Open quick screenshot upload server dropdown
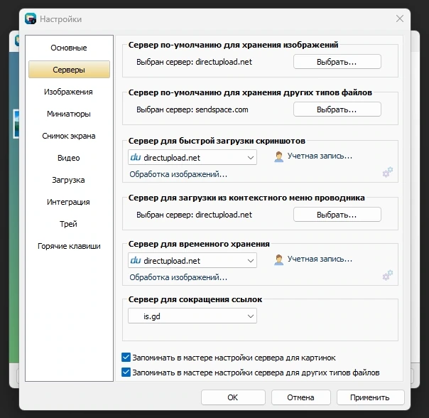 click(x=192, y=157)
